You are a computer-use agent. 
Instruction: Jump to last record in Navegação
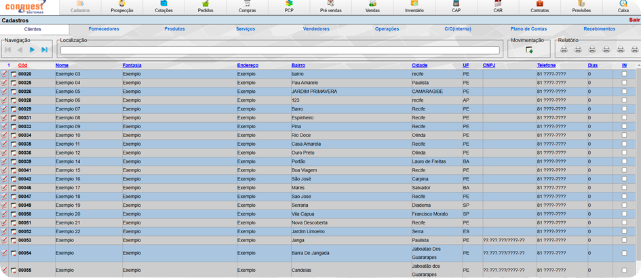pos(44,49)
